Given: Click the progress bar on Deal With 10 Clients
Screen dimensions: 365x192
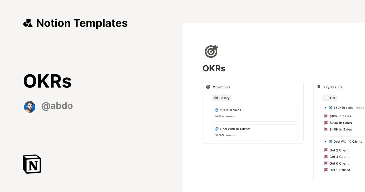Looking at the screenshot, I should click(231, 135).
